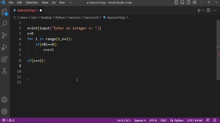Click the 'if(n%i==0):' code line
Viewport: 220px width, 123px height.
[47, 44]
